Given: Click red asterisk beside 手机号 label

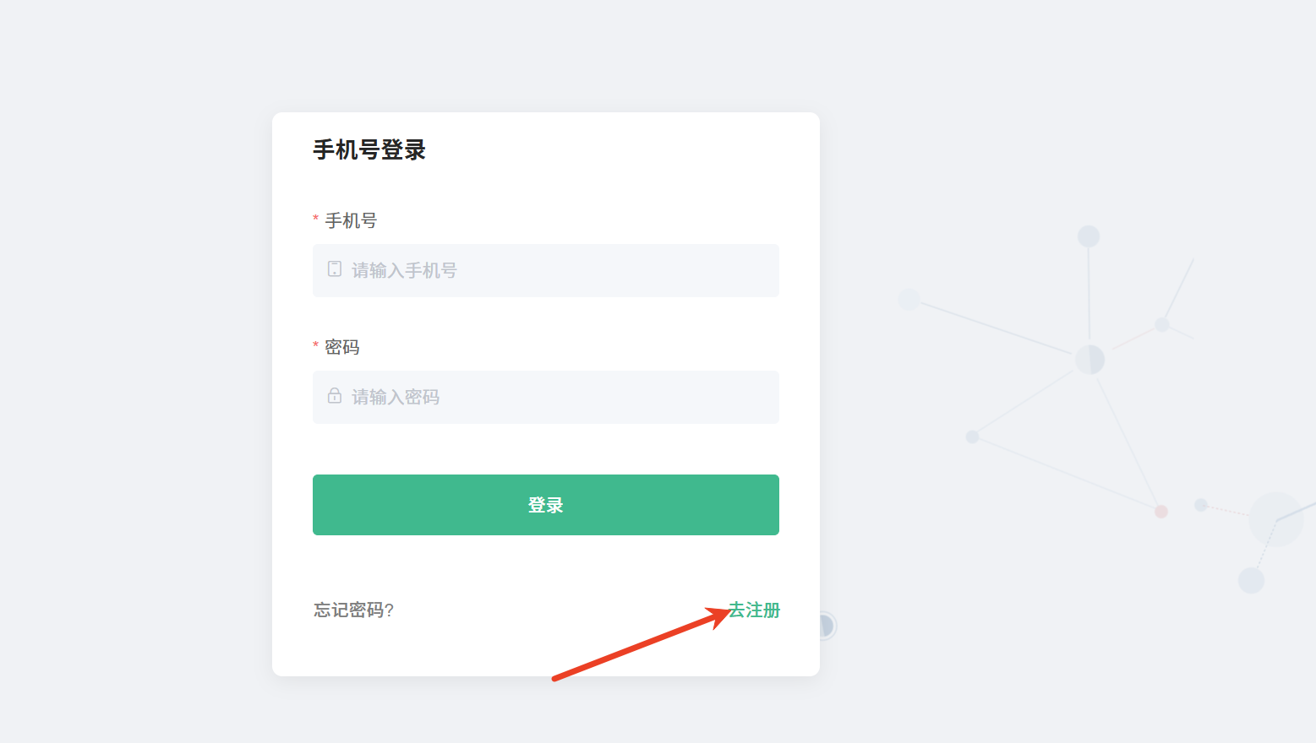Looking at the screenshot, I should click(315, 220).
